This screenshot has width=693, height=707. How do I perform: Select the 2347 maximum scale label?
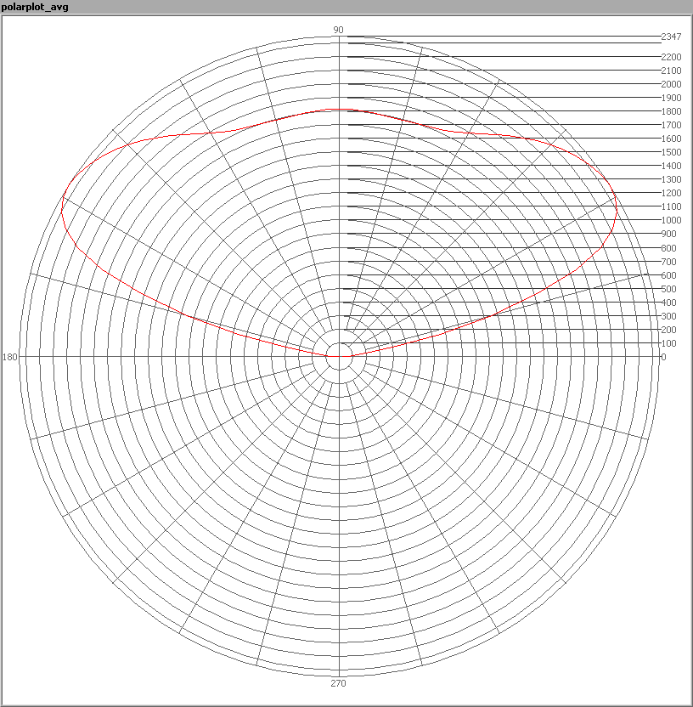[x=671, y=37]
